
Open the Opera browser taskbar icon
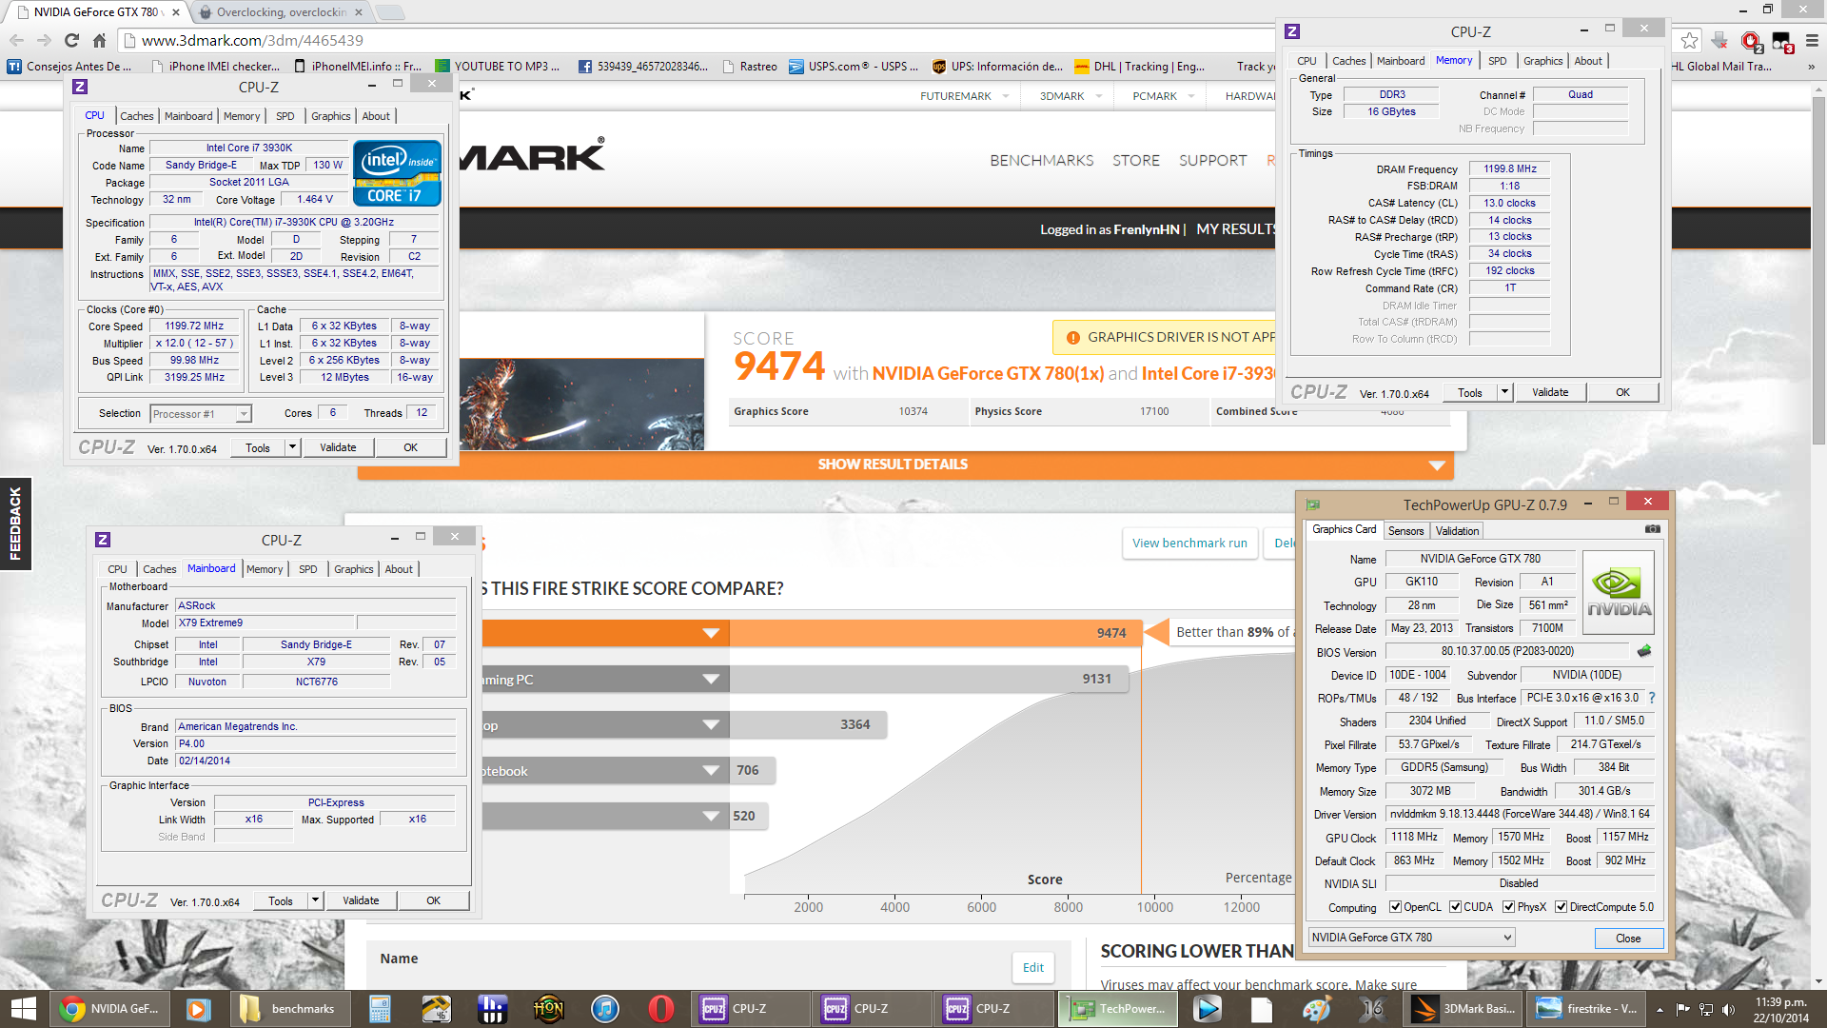[661, 1009]
